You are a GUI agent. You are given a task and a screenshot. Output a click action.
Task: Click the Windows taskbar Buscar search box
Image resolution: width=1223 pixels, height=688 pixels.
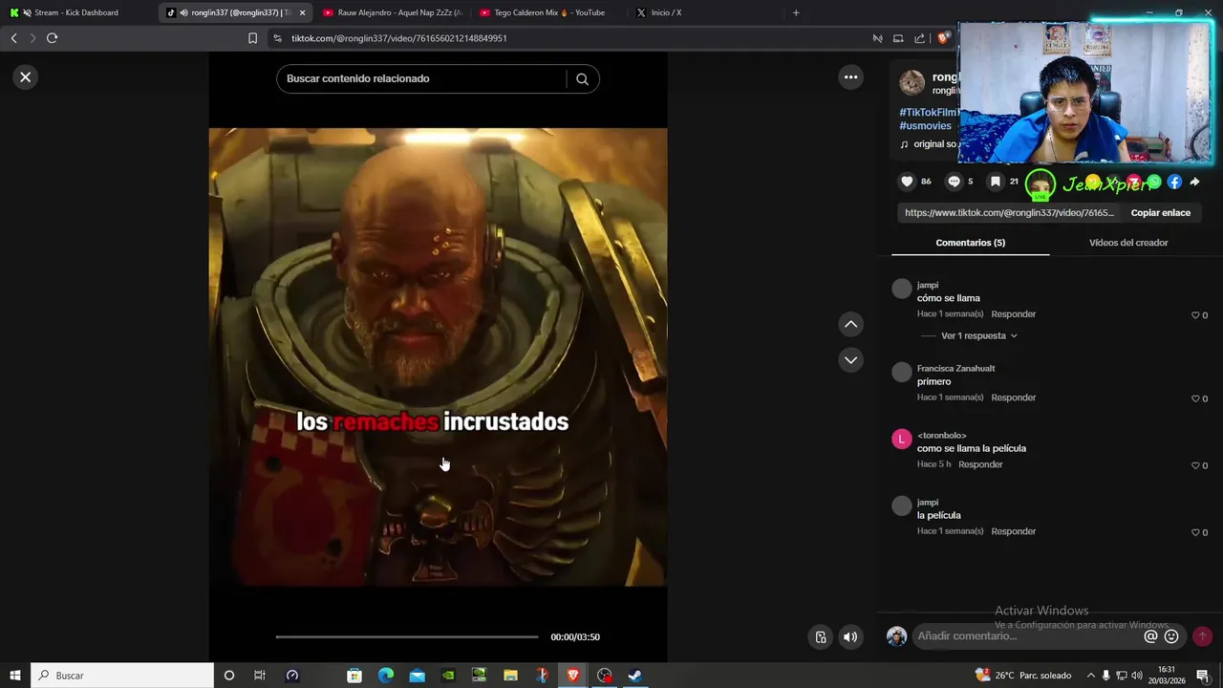[122, 676]
